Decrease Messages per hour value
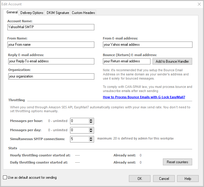The height and width of the screenshot is (187, 204). coord(91,122)
